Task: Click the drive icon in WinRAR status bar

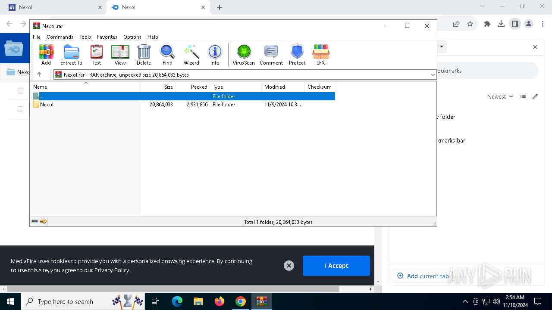Action: click(x=35, y=221)
